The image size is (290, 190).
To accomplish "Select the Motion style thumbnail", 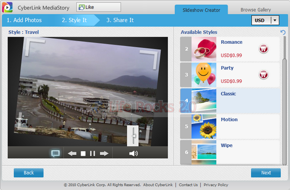I will pos(204,127).
